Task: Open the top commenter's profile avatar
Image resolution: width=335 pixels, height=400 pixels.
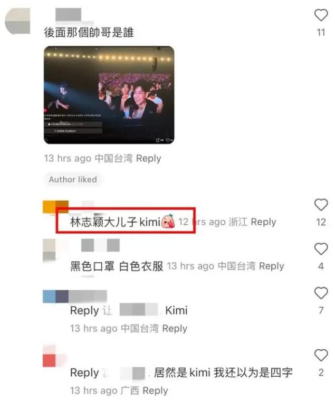Action: coord(17,21)
